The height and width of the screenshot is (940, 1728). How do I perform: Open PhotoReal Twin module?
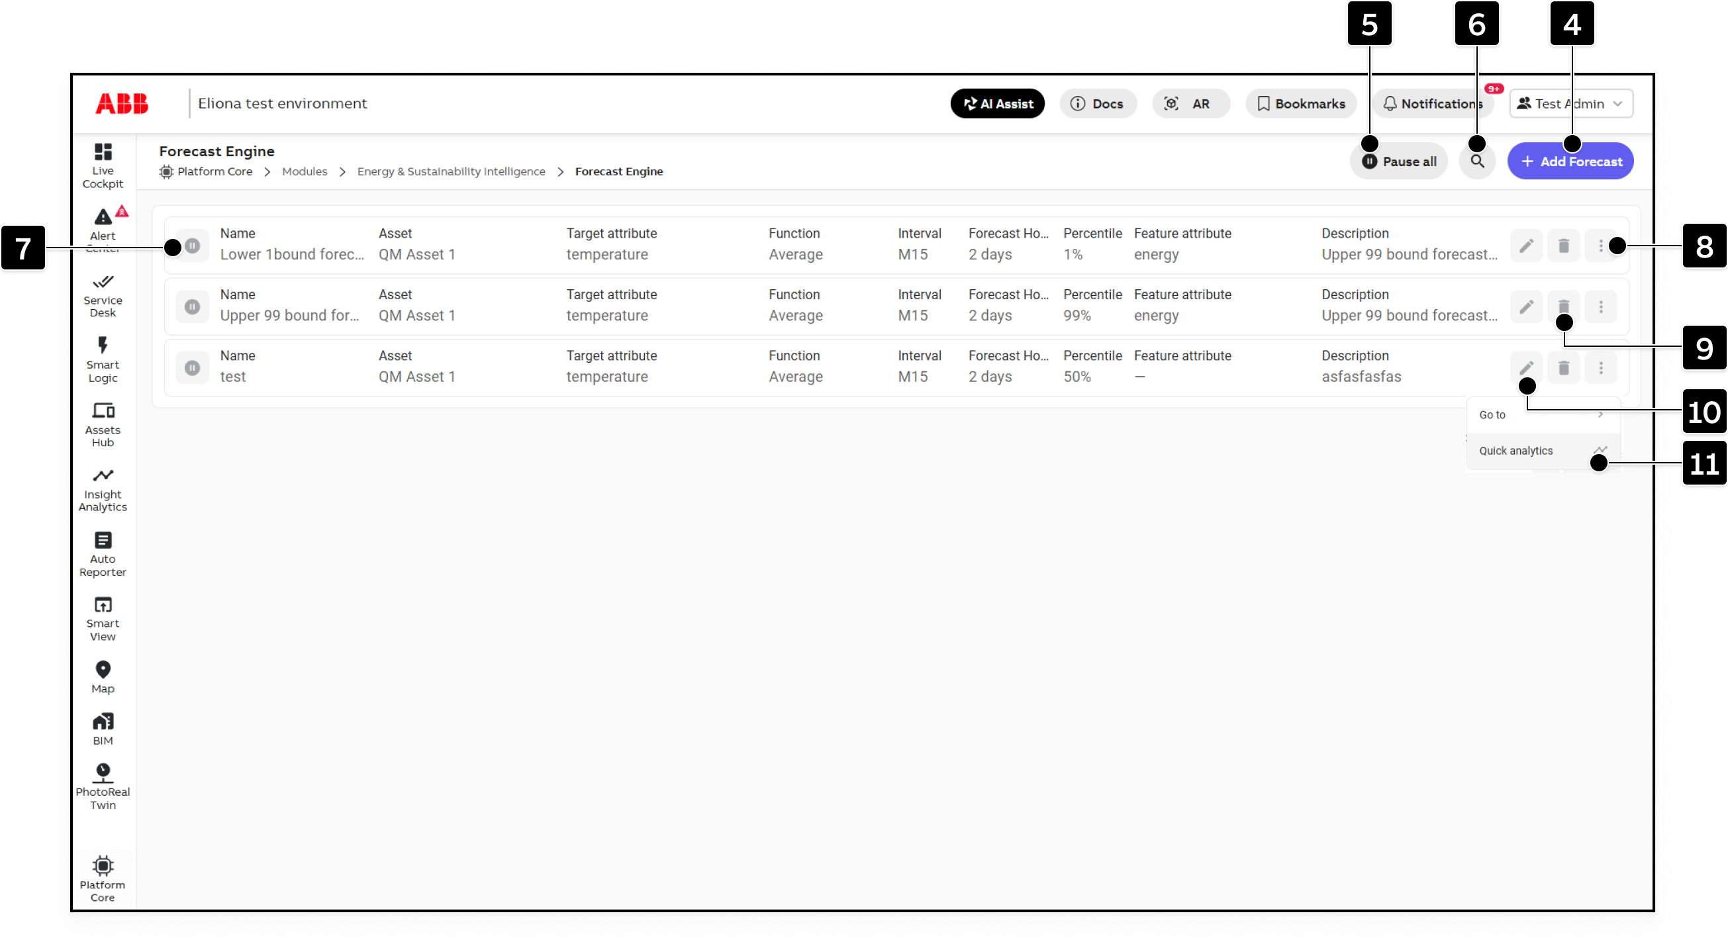[x=103, y=786]
